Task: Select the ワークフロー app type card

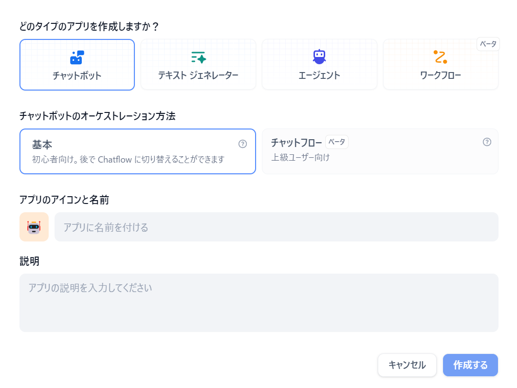Action: click(x=440, y=65)
